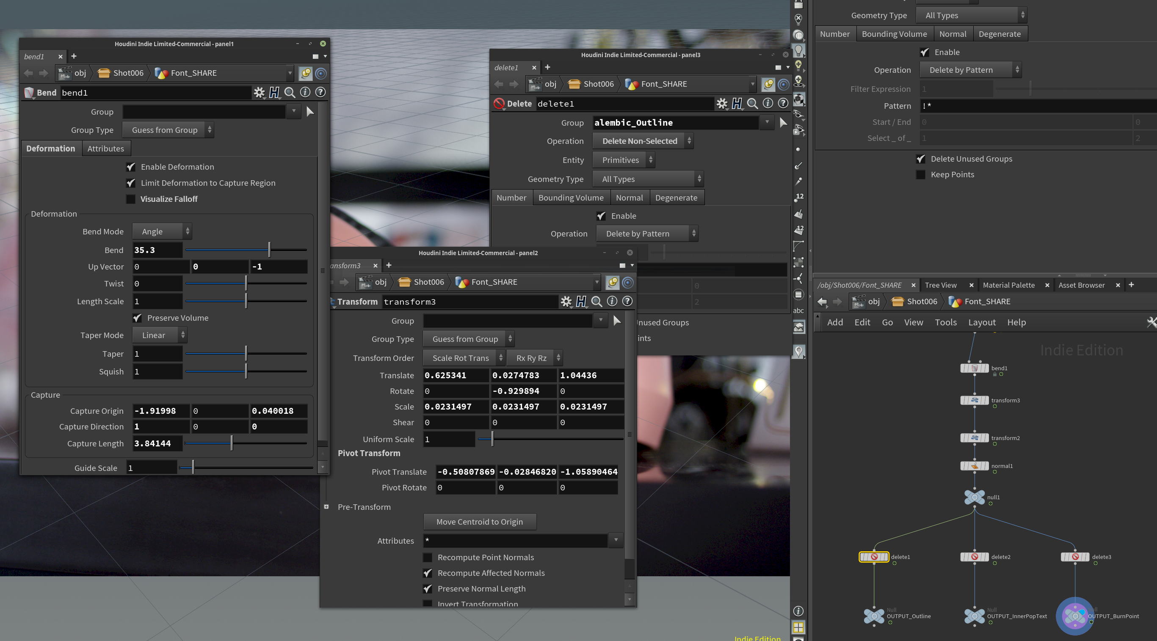
Task: Expand the Pre-Transform section
Action: click(326, 507)
